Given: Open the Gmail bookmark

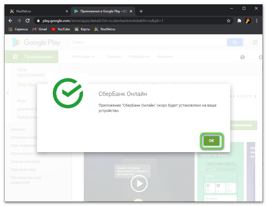Looking at the screenshot, I should pos(39,29).
